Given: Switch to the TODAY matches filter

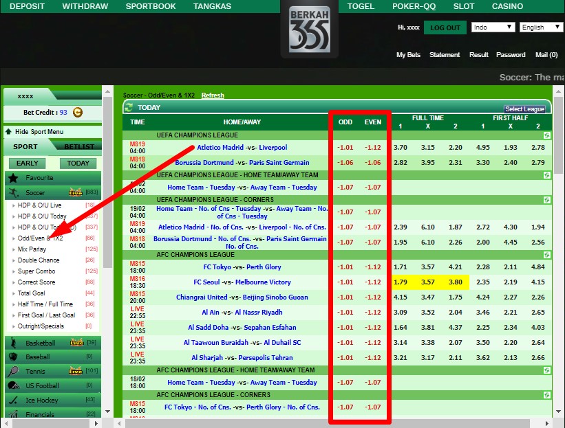Looking at the screenshot, I should pos(78,164).
